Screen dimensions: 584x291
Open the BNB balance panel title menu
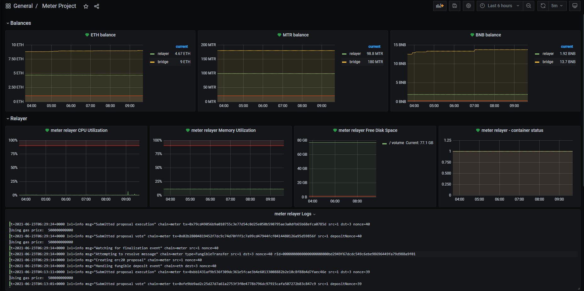[x=488, y=35]
